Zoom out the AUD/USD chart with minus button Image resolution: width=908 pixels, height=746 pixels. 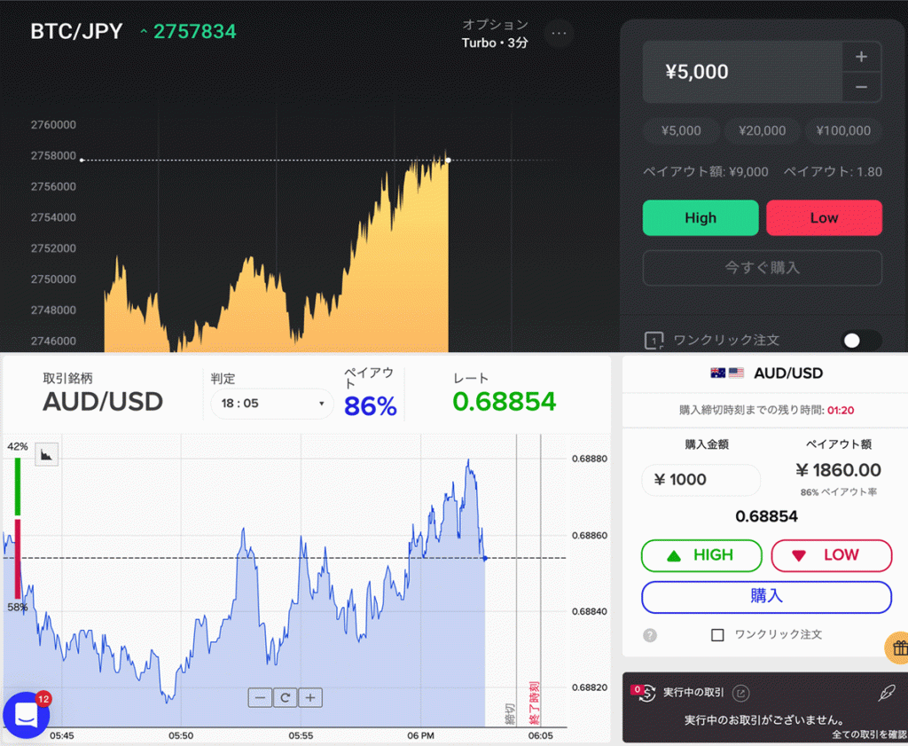coord(261,698)
